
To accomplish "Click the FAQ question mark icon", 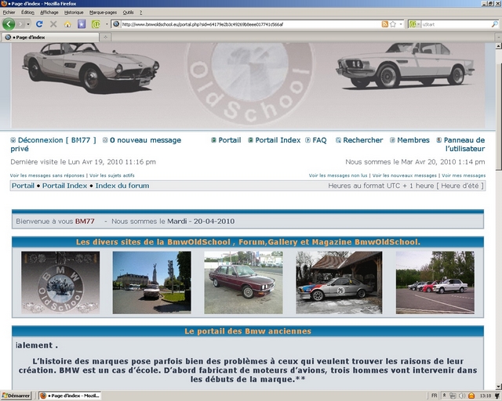I will [307, 140].
